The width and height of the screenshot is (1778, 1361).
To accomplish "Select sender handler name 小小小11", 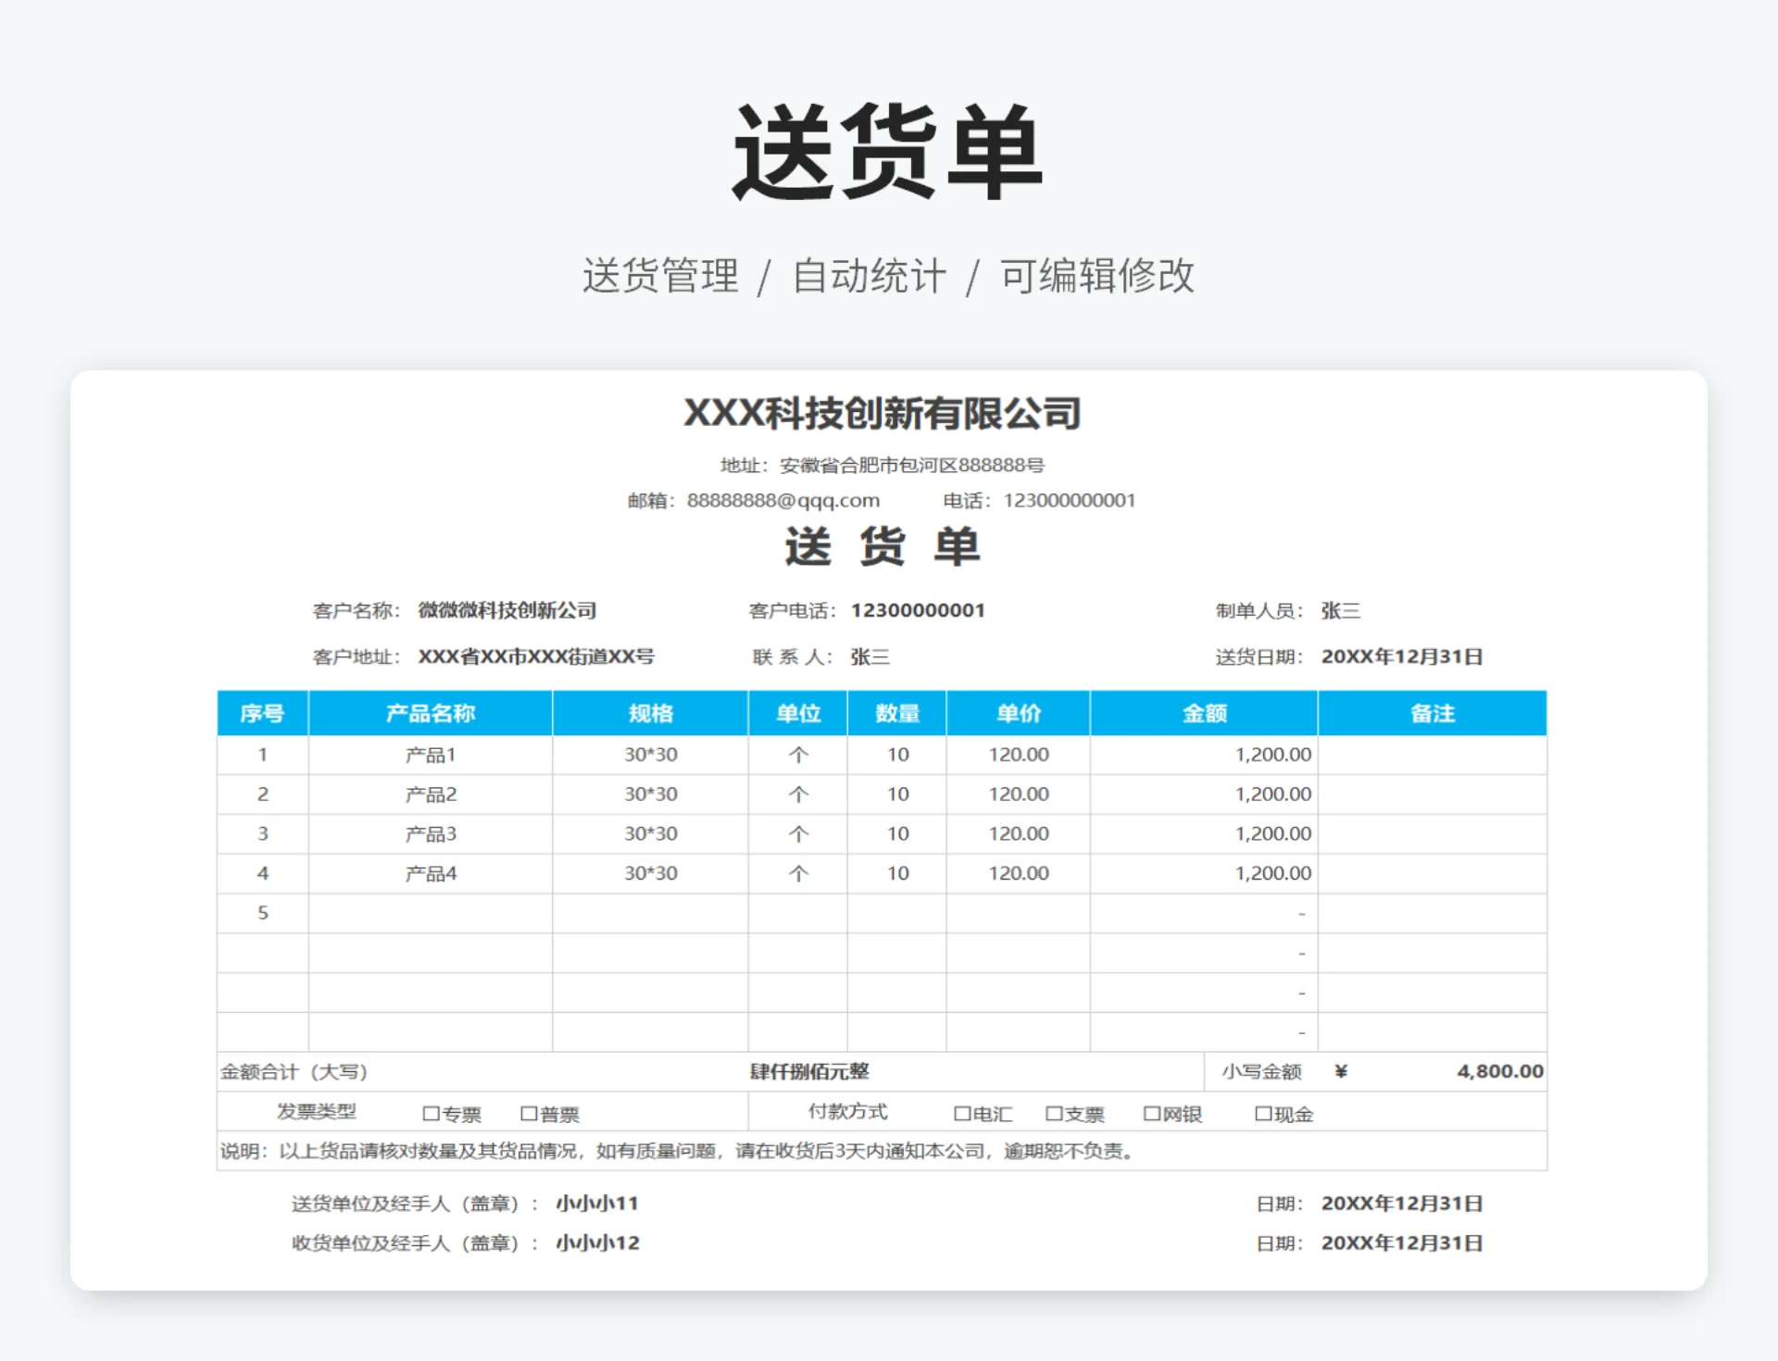I will (597, 1203).
